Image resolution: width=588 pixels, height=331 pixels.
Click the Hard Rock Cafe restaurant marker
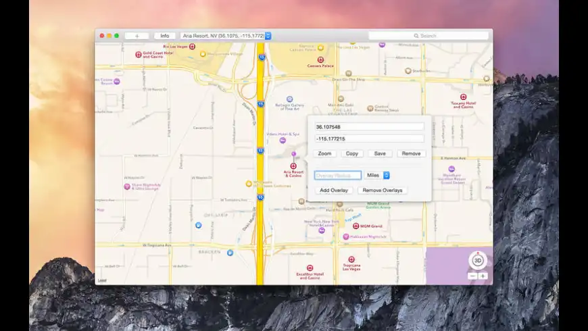340,204
